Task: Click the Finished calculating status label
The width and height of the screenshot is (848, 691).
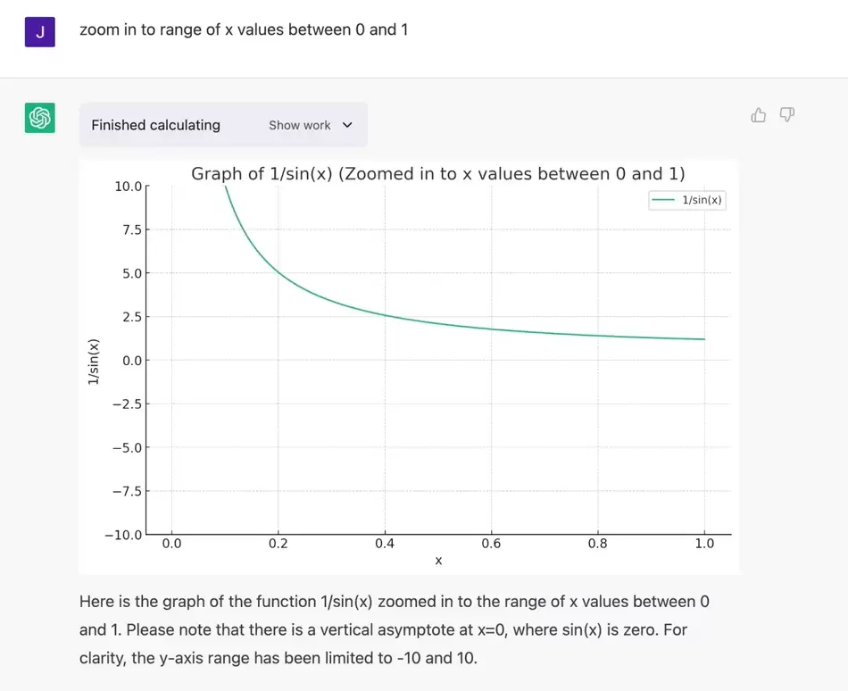Action: pos(155,125)
